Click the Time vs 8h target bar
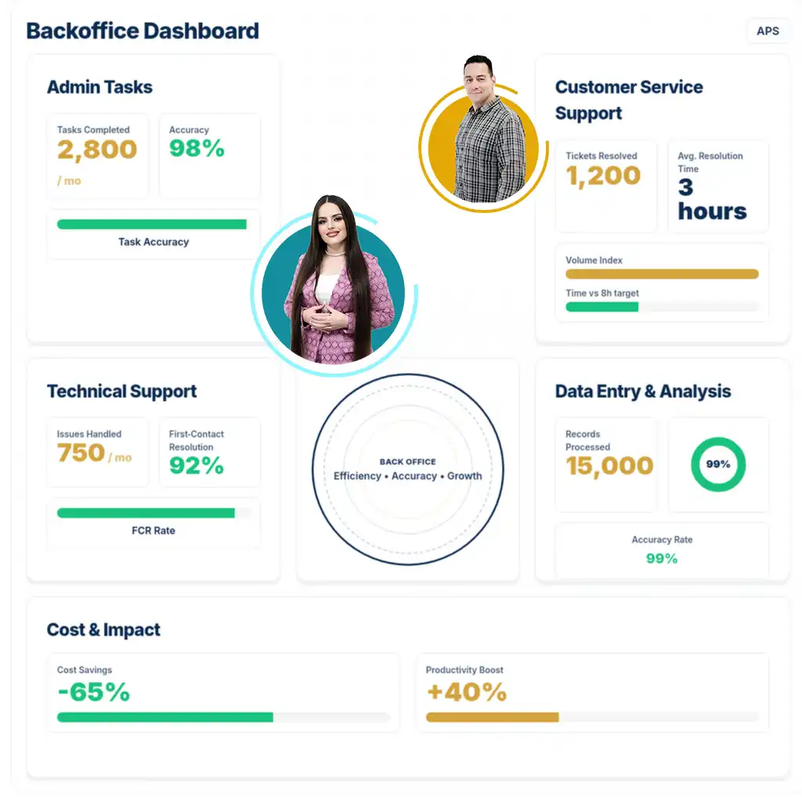Screen dimensions: 802x802 (x=662, y=307)
